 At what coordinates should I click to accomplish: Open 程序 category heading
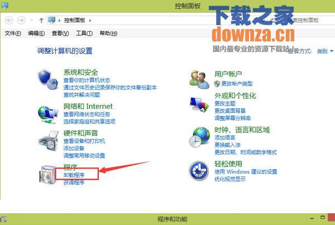(x=70, y=167)
